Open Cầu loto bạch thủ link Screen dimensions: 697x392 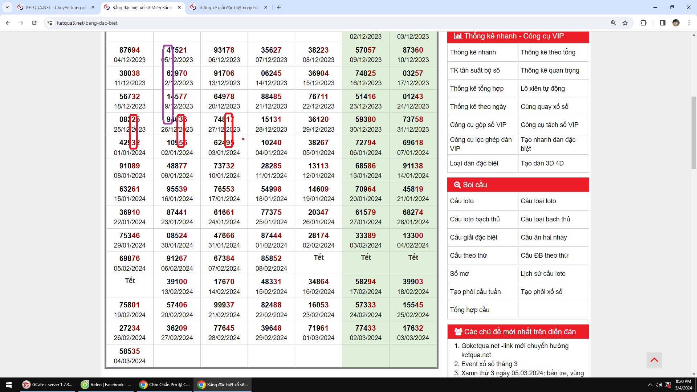click(x=475, y=219)
